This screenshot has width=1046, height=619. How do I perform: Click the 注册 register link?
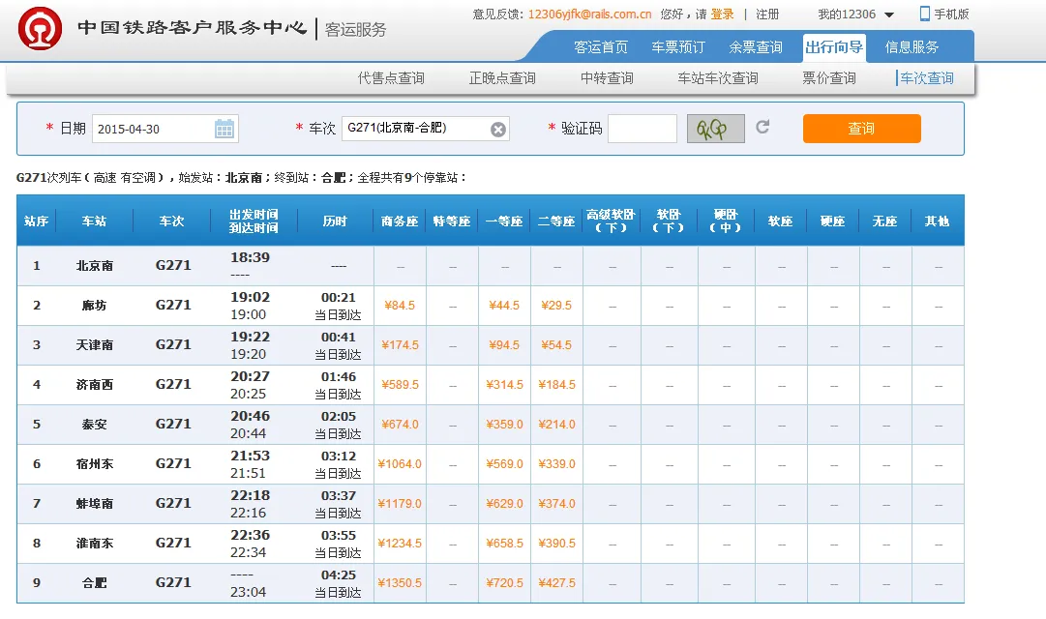pyautogui.click(x=767, y=14)
